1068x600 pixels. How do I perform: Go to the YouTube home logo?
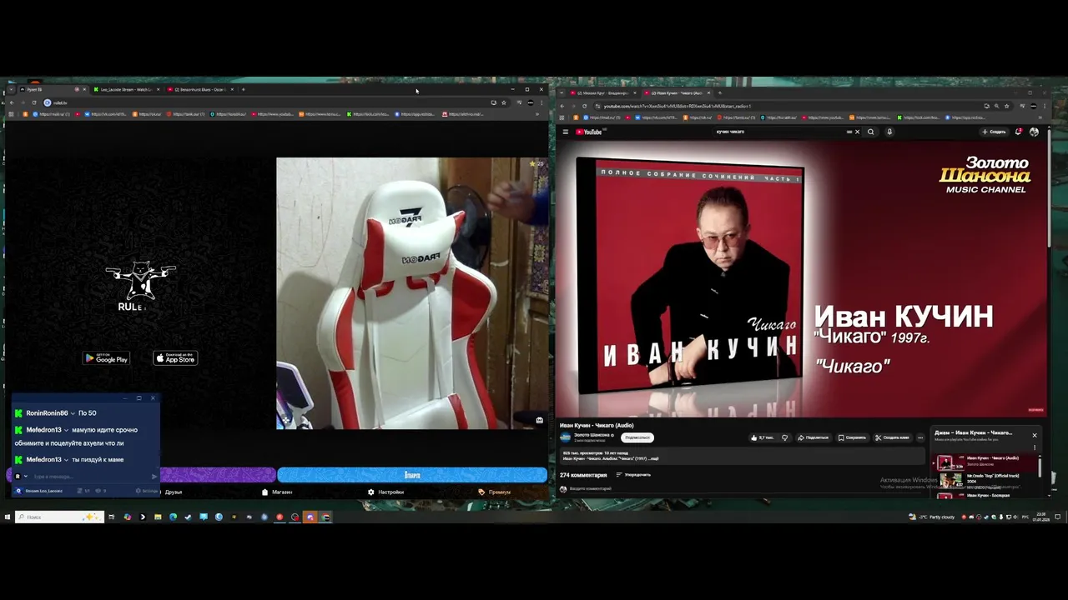point(590,132)
